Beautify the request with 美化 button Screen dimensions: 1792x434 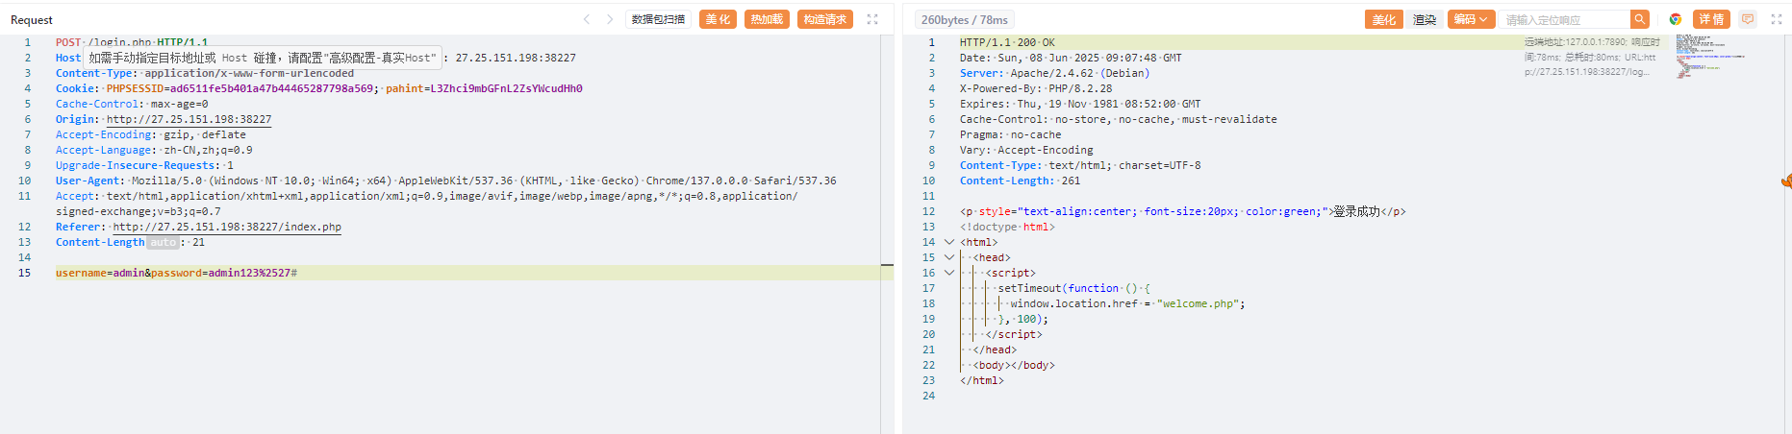(718, 19)
